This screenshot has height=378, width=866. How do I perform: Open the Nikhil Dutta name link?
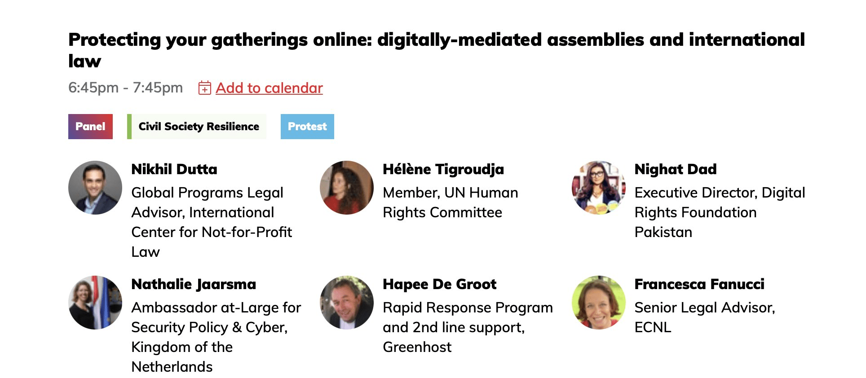pyautogui.click(x=174, y=169)
